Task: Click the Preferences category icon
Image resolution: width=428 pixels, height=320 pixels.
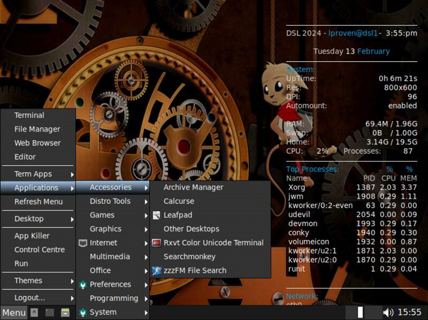Action: click(x=83, y=285)
